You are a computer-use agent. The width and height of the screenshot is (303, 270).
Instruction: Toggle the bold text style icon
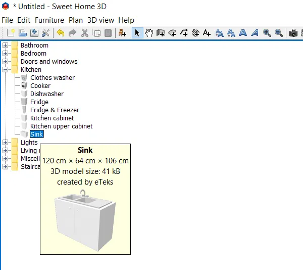tap(243, 33)
